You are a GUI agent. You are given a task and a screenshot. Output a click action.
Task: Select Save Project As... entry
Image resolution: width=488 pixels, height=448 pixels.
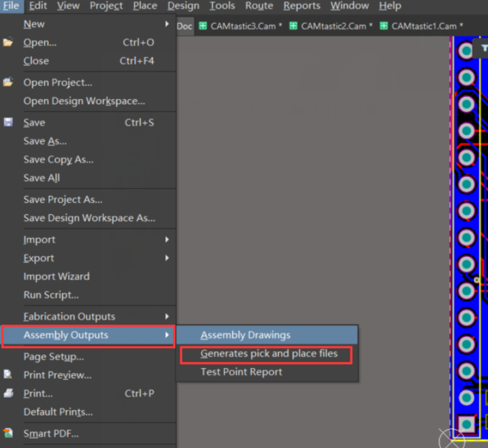pos(88,199)
